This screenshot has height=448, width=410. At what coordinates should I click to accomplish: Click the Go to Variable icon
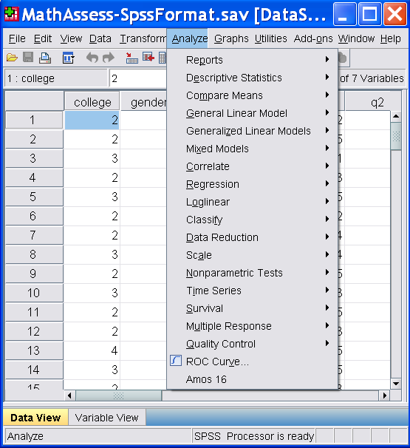tap(148, 58)
